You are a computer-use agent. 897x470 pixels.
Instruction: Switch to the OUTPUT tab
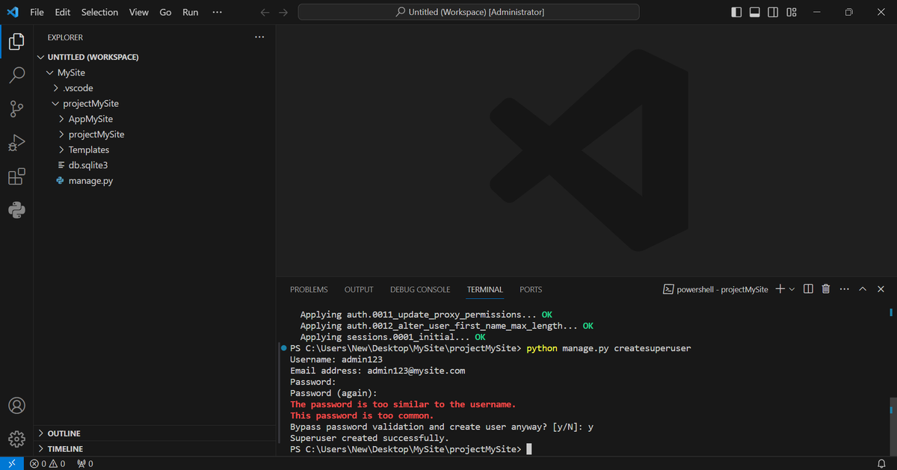tap(359, 289)
